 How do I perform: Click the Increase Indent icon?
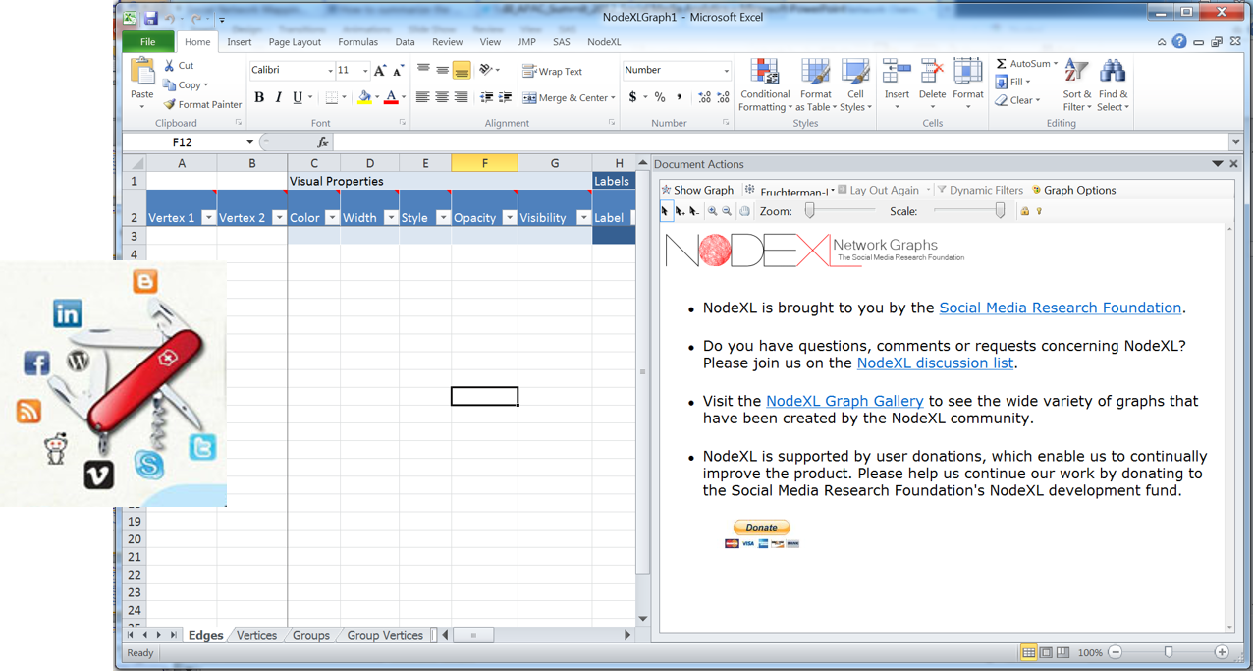[505, 97]
